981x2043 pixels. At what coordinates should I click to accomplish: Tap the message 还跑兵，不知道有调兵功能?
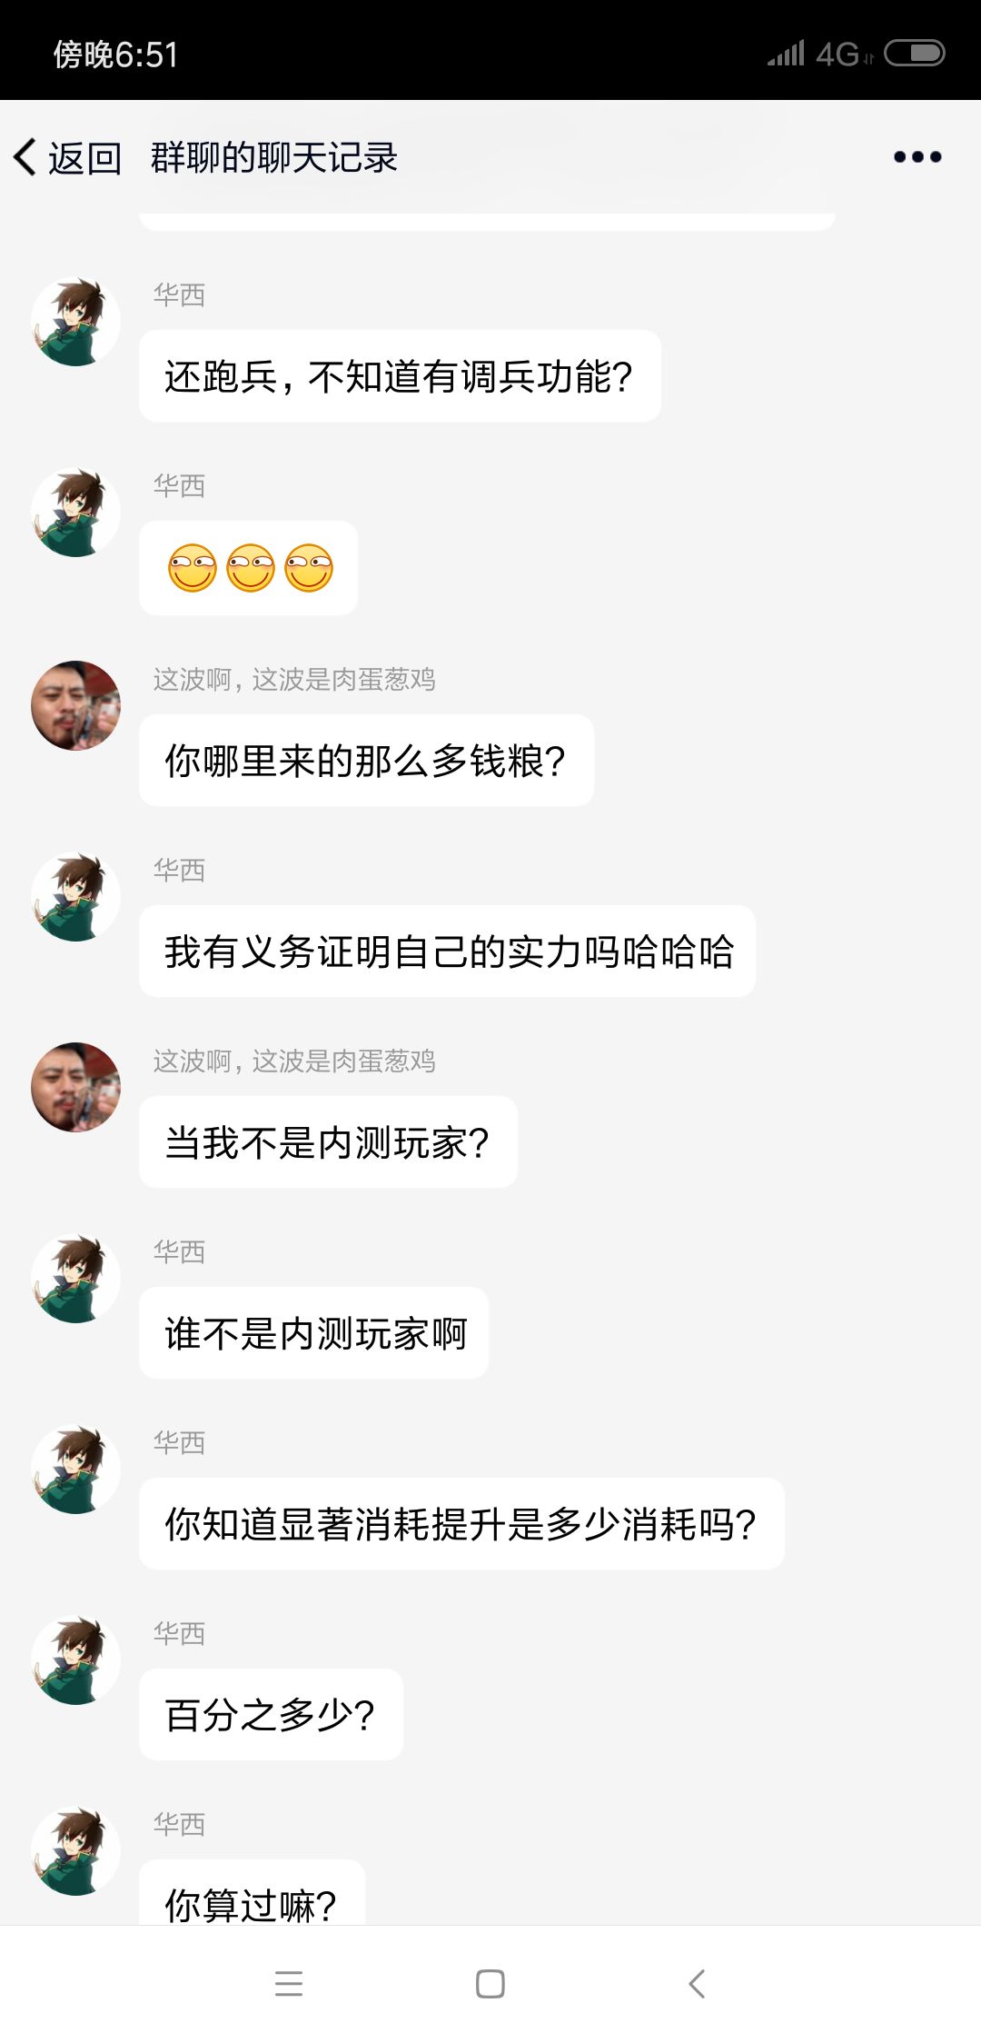click(400, 376)
